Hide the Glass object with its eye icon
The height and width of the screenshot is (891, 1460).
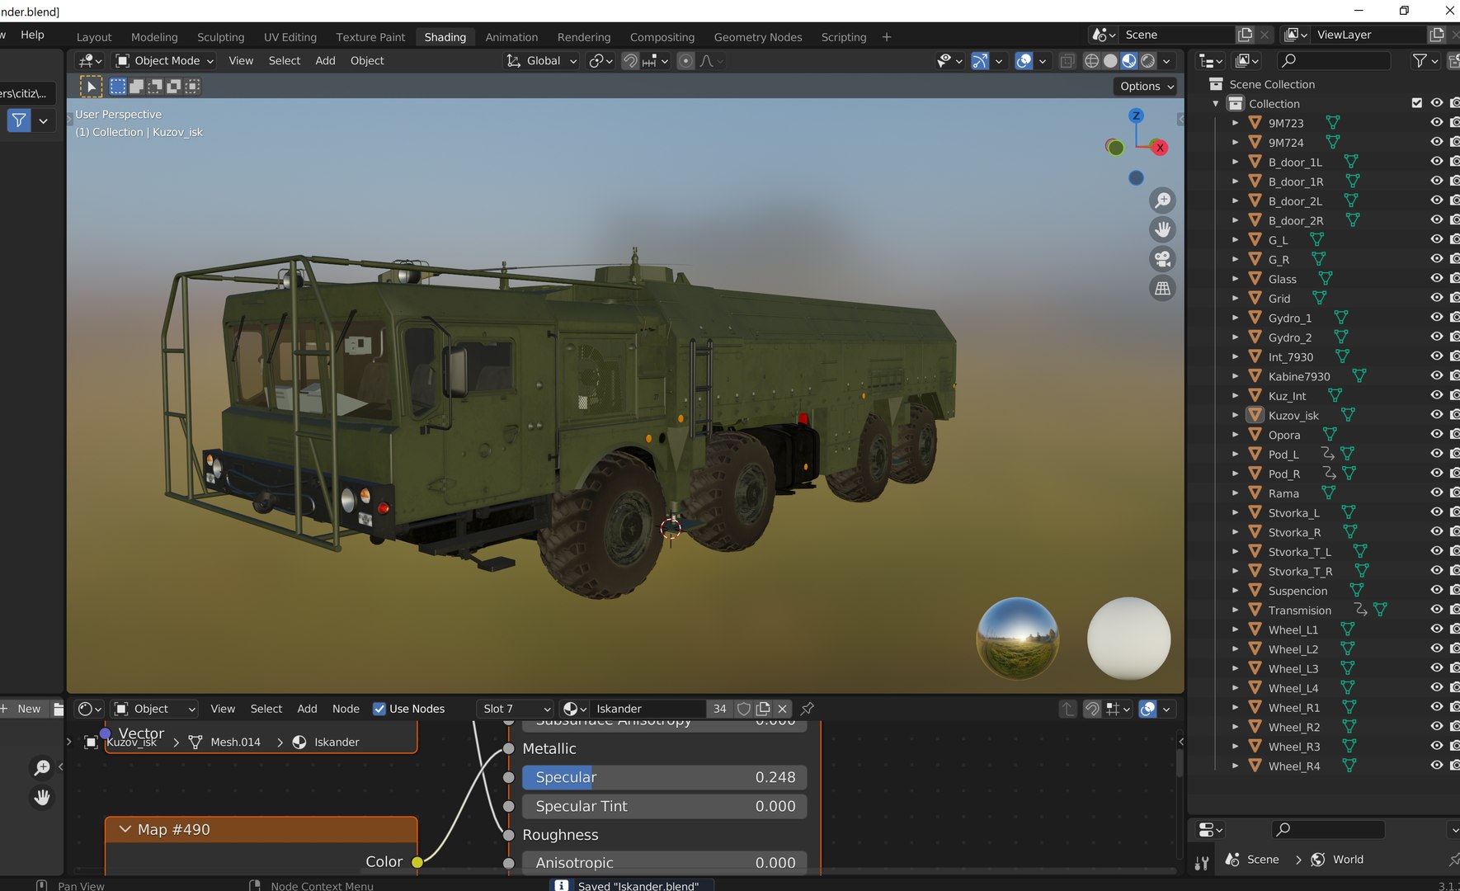tap(1436, 278)
